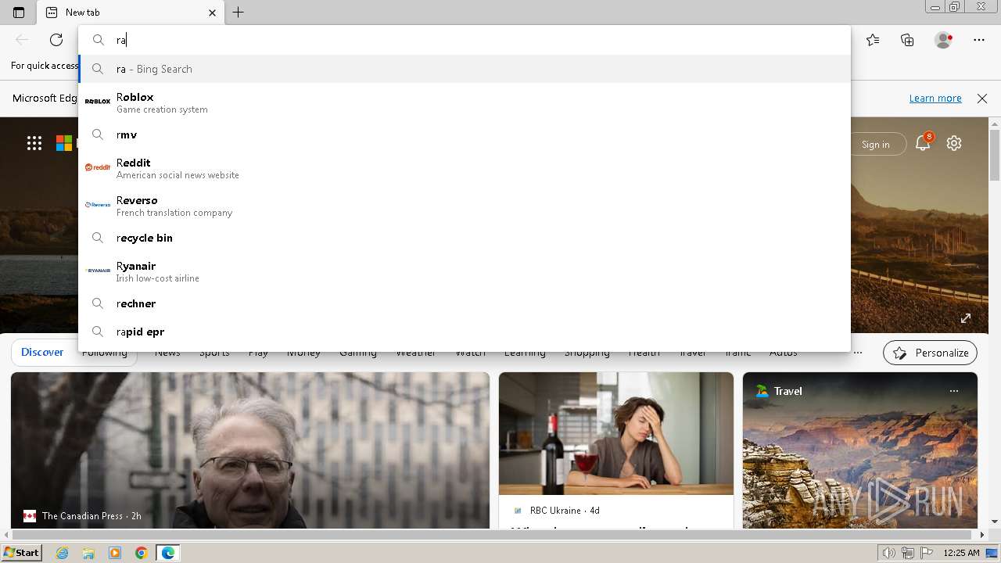
Task: Open the Settings and more ellipsis menu
Action: point(979,40)
